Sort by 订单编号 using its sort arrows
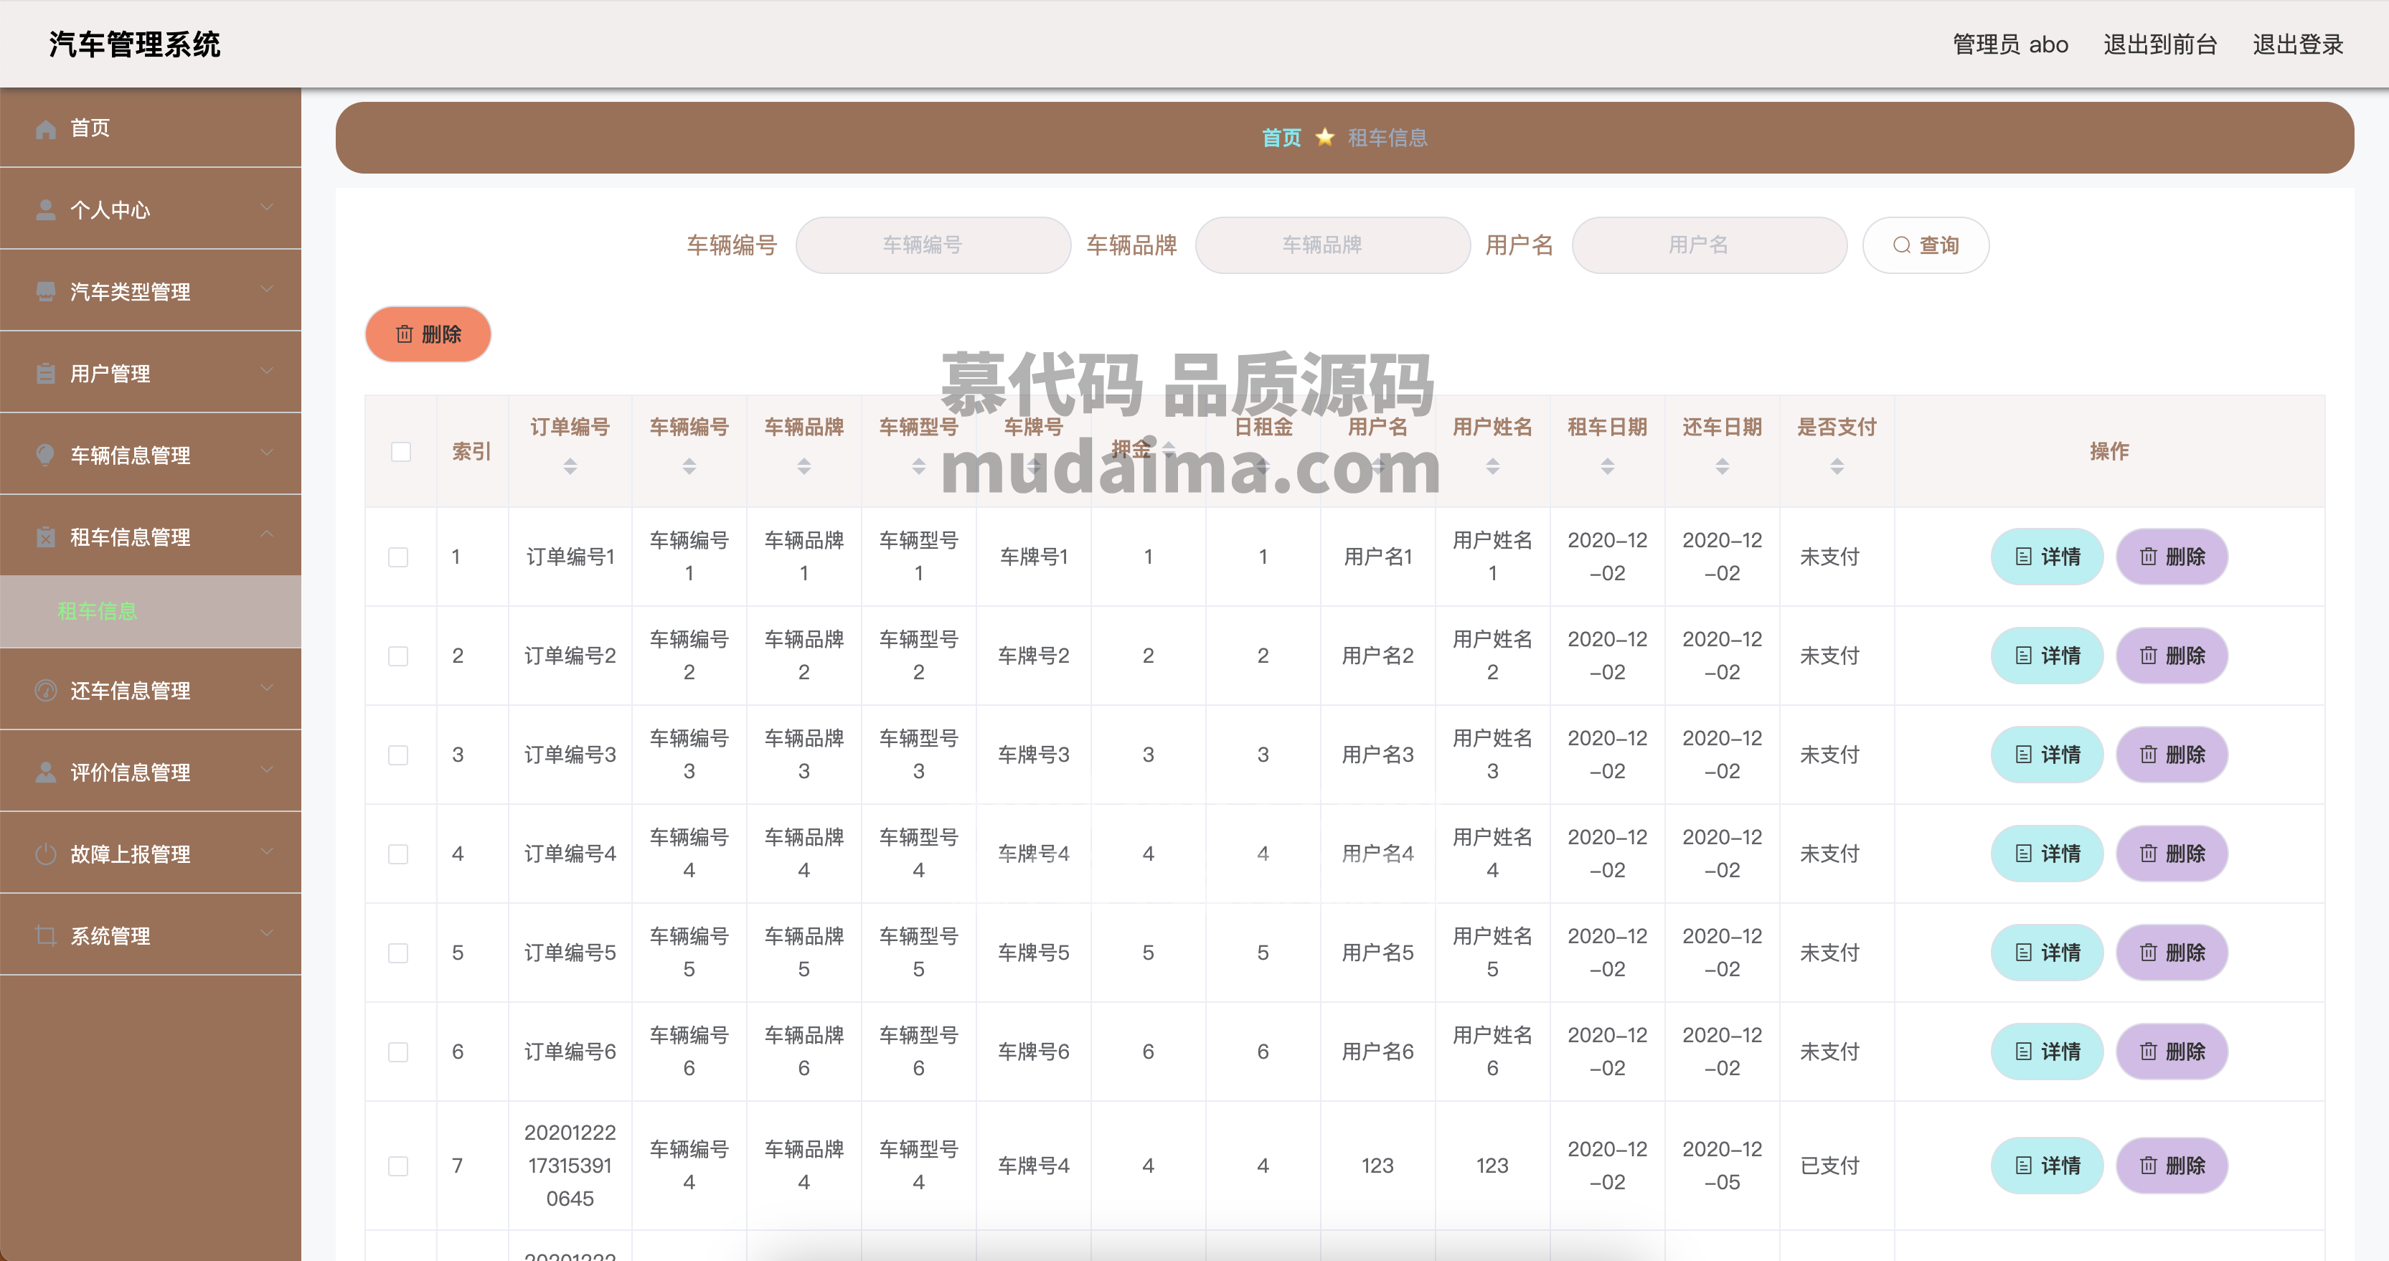2389x1261 pixels. [x=570, y=466]
